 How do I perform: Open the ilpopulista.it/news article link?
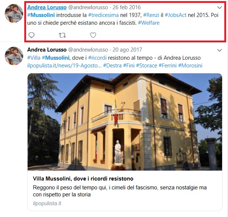(64, 66)
